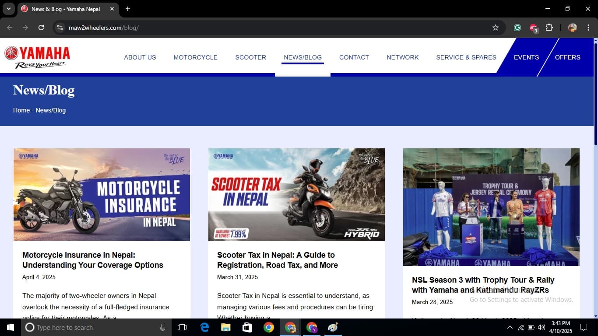Show hidden system tray icons
Viewport: 598px width, 336px height.
(x=510, y=327)
